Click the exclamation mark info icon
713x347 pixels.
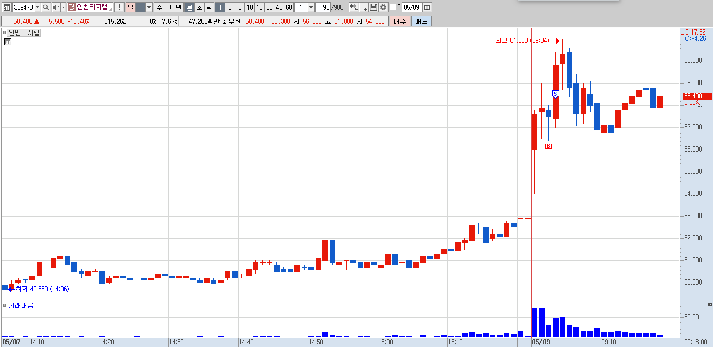tap(119, 7)
